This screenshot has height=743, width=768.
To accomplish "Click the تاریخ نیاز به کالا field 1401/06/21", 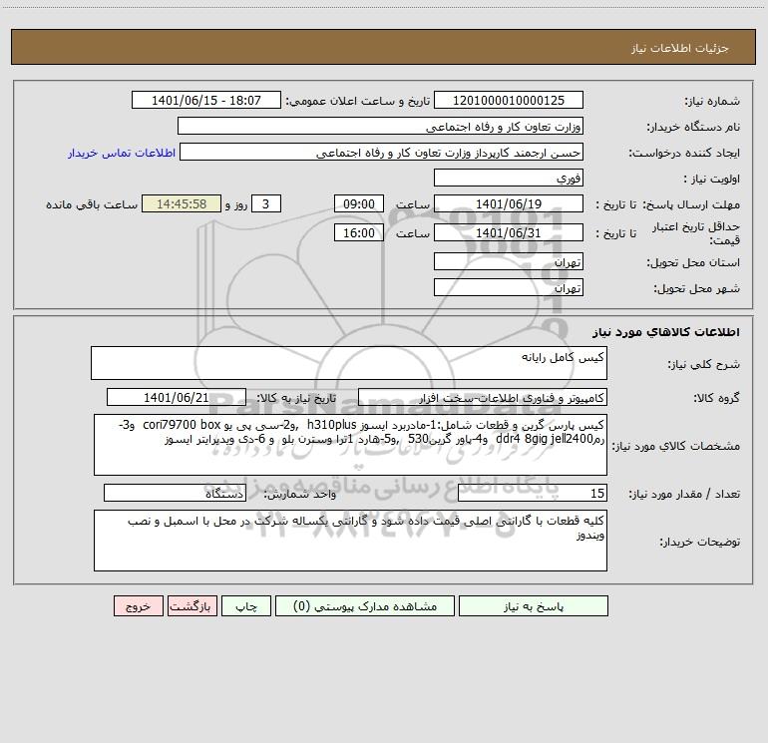I will [177, 397].
